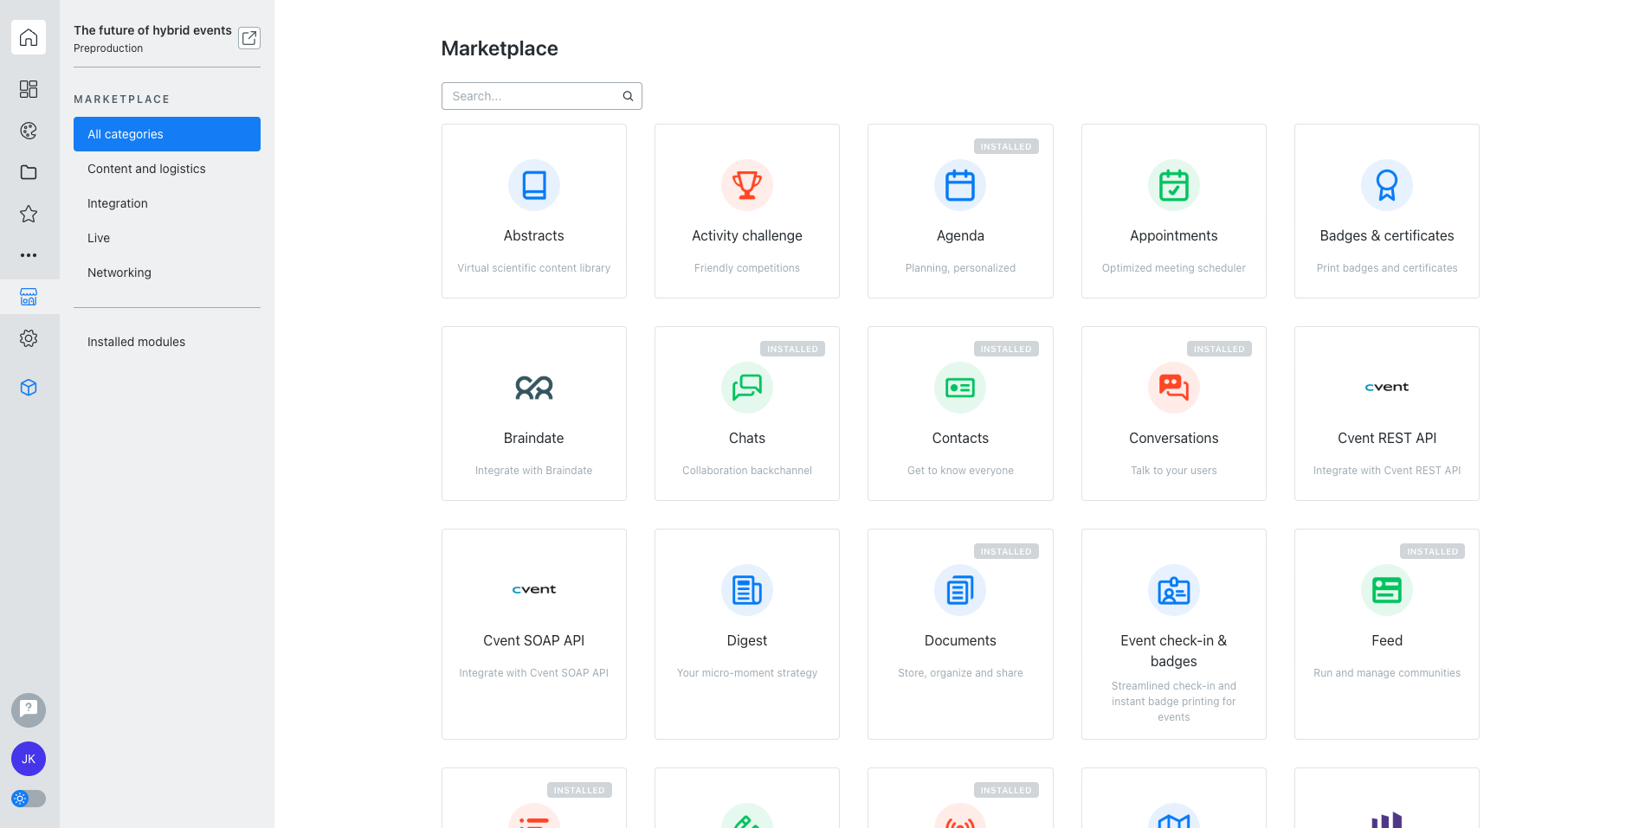Click 'Collaboration backchannel' description
The height and width of the screenshot is (828, 1645).
click(x=747, y=471)
